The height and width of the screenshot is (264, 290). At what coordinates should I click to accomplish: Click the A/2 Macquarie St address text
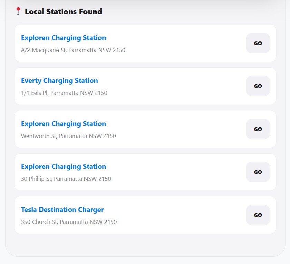(73, 50)
